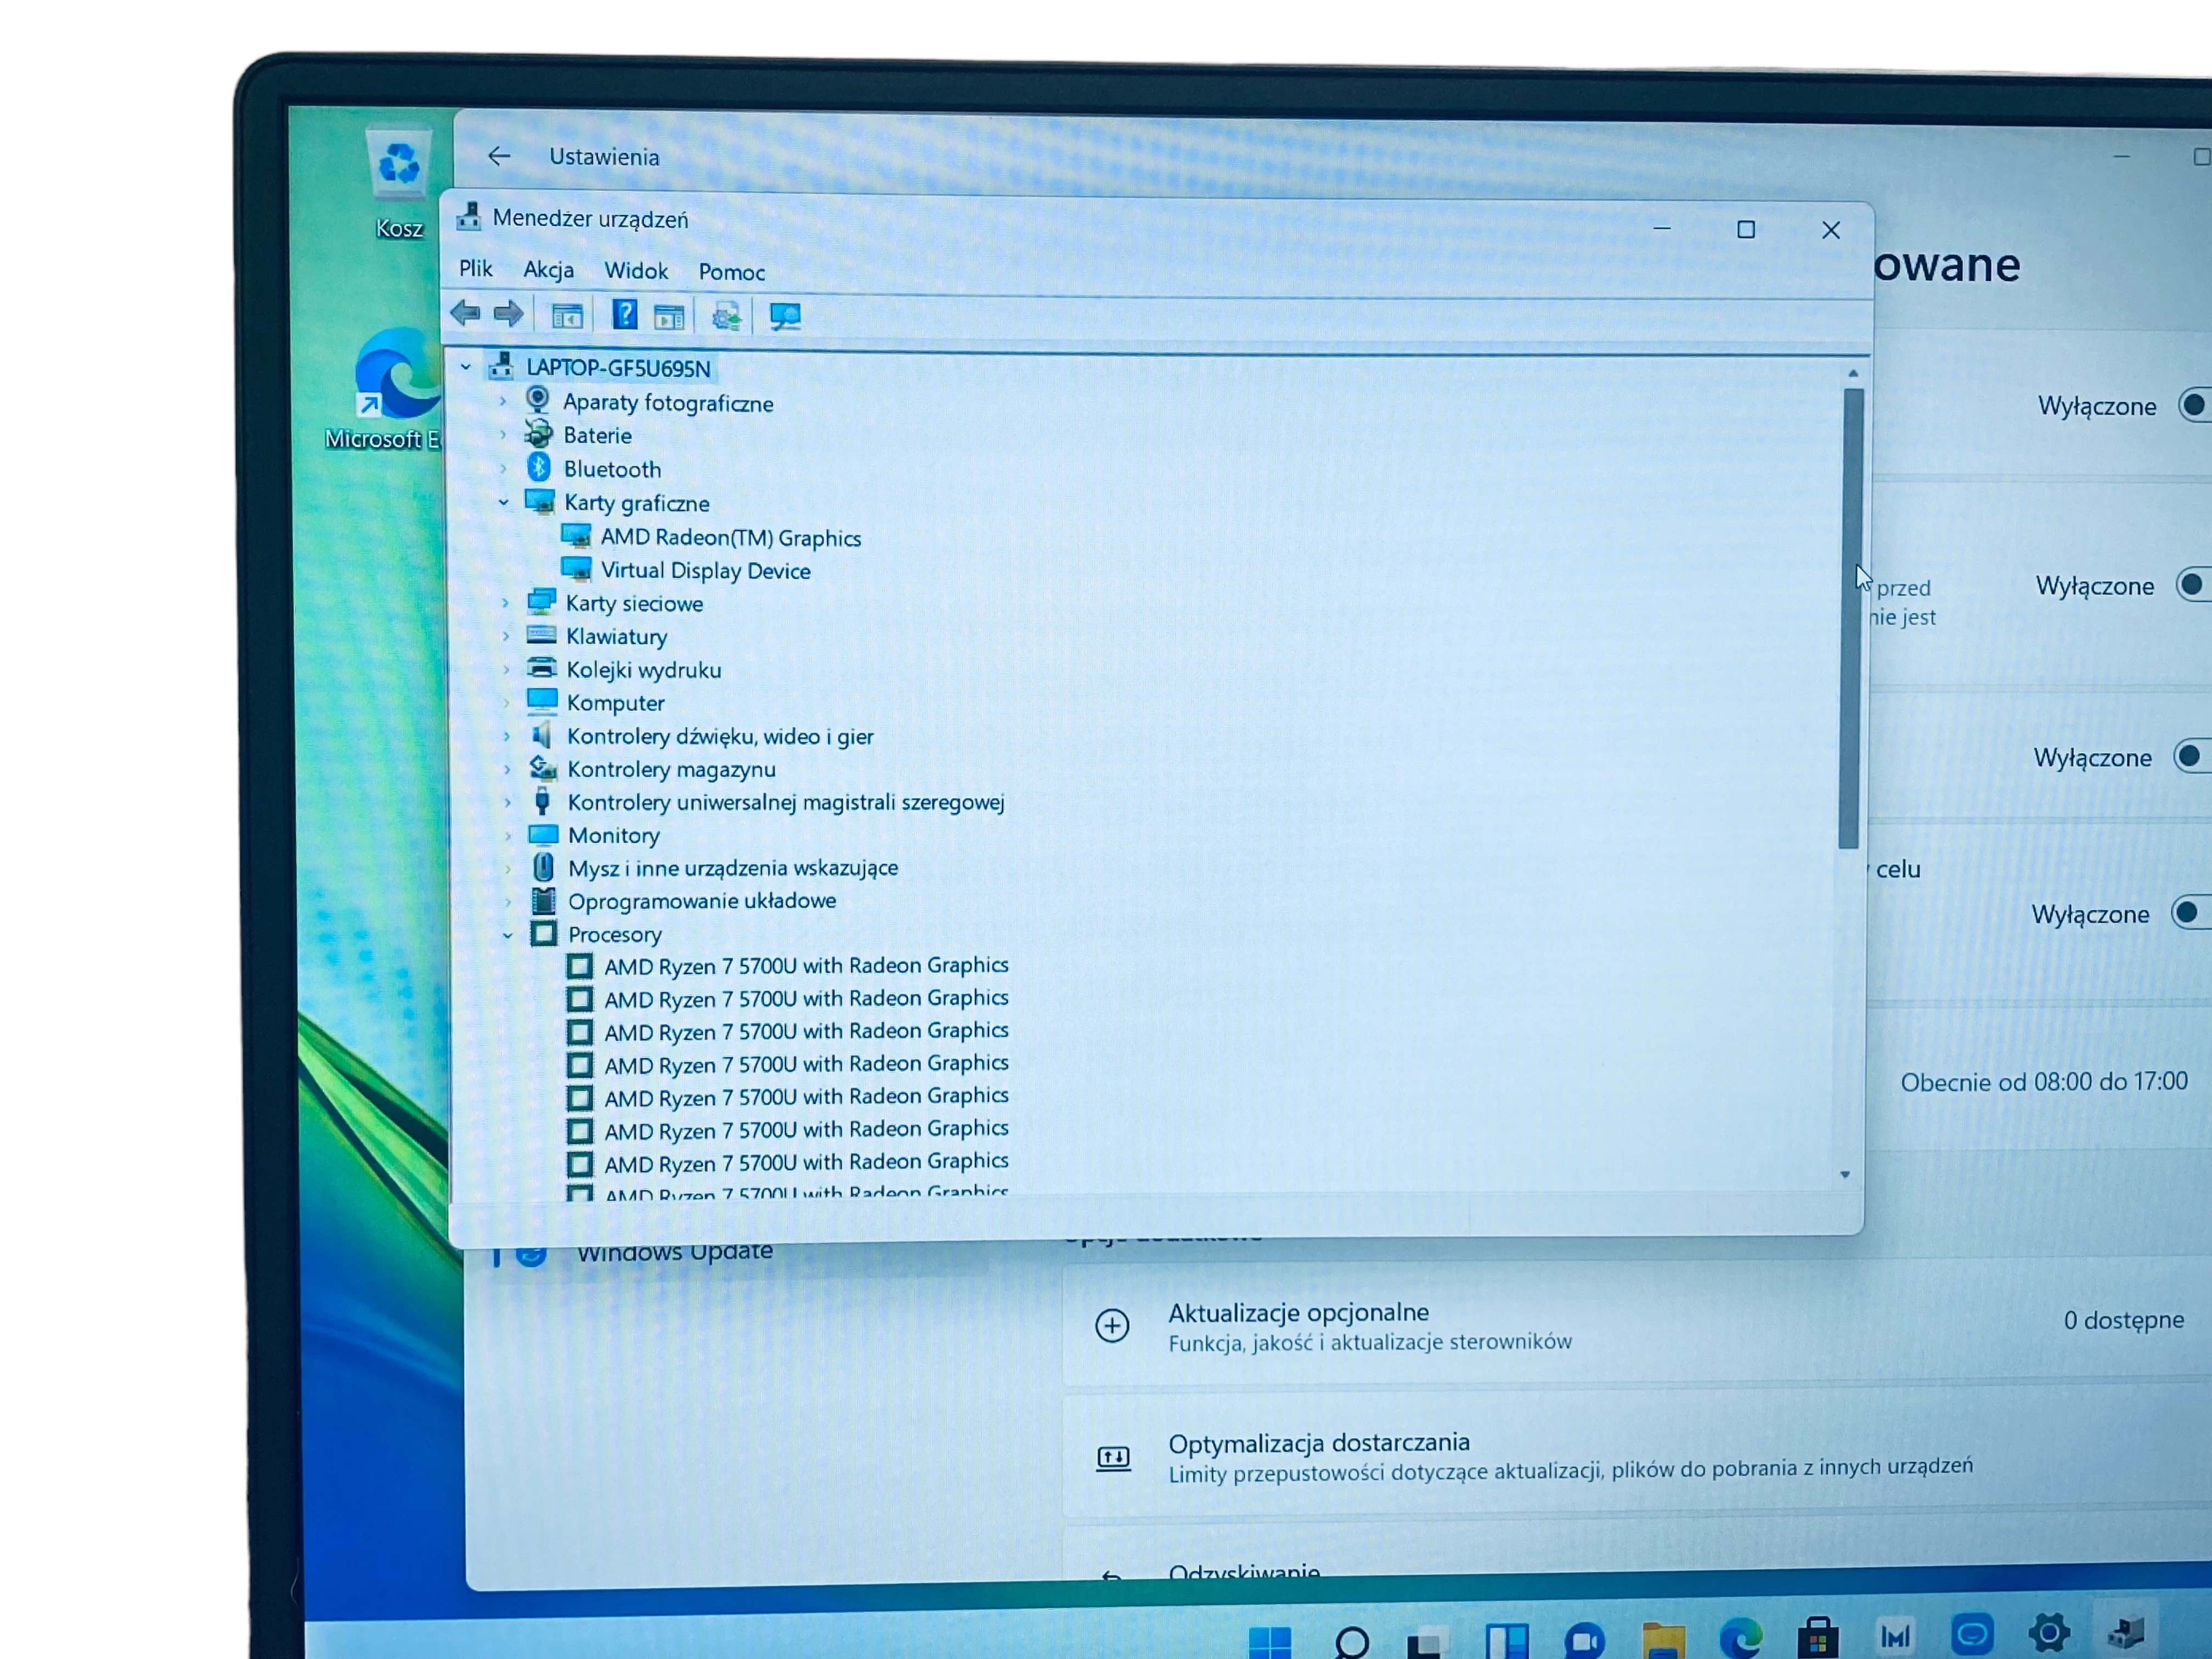The image size is (2212, 1659).
Task: Expand the Klawiatury chevron
Action: pos(506,635)
